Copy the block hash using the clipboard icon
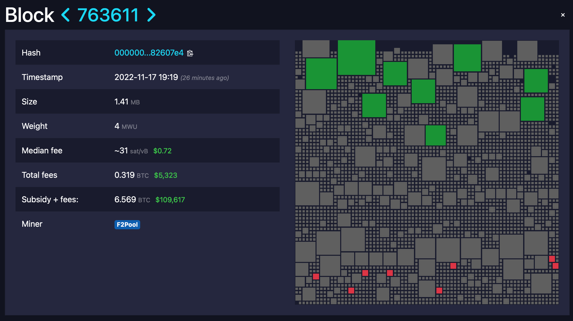The image size is (573, 321). [x=190, y=53]
